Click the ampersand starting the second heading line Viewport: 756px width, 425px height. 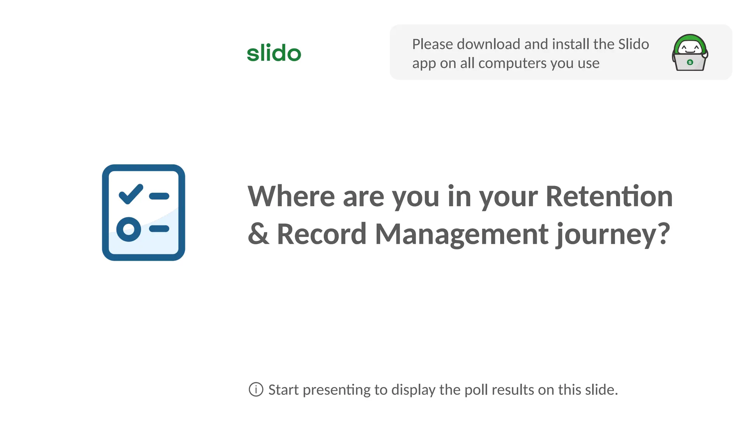click(258, 234)
